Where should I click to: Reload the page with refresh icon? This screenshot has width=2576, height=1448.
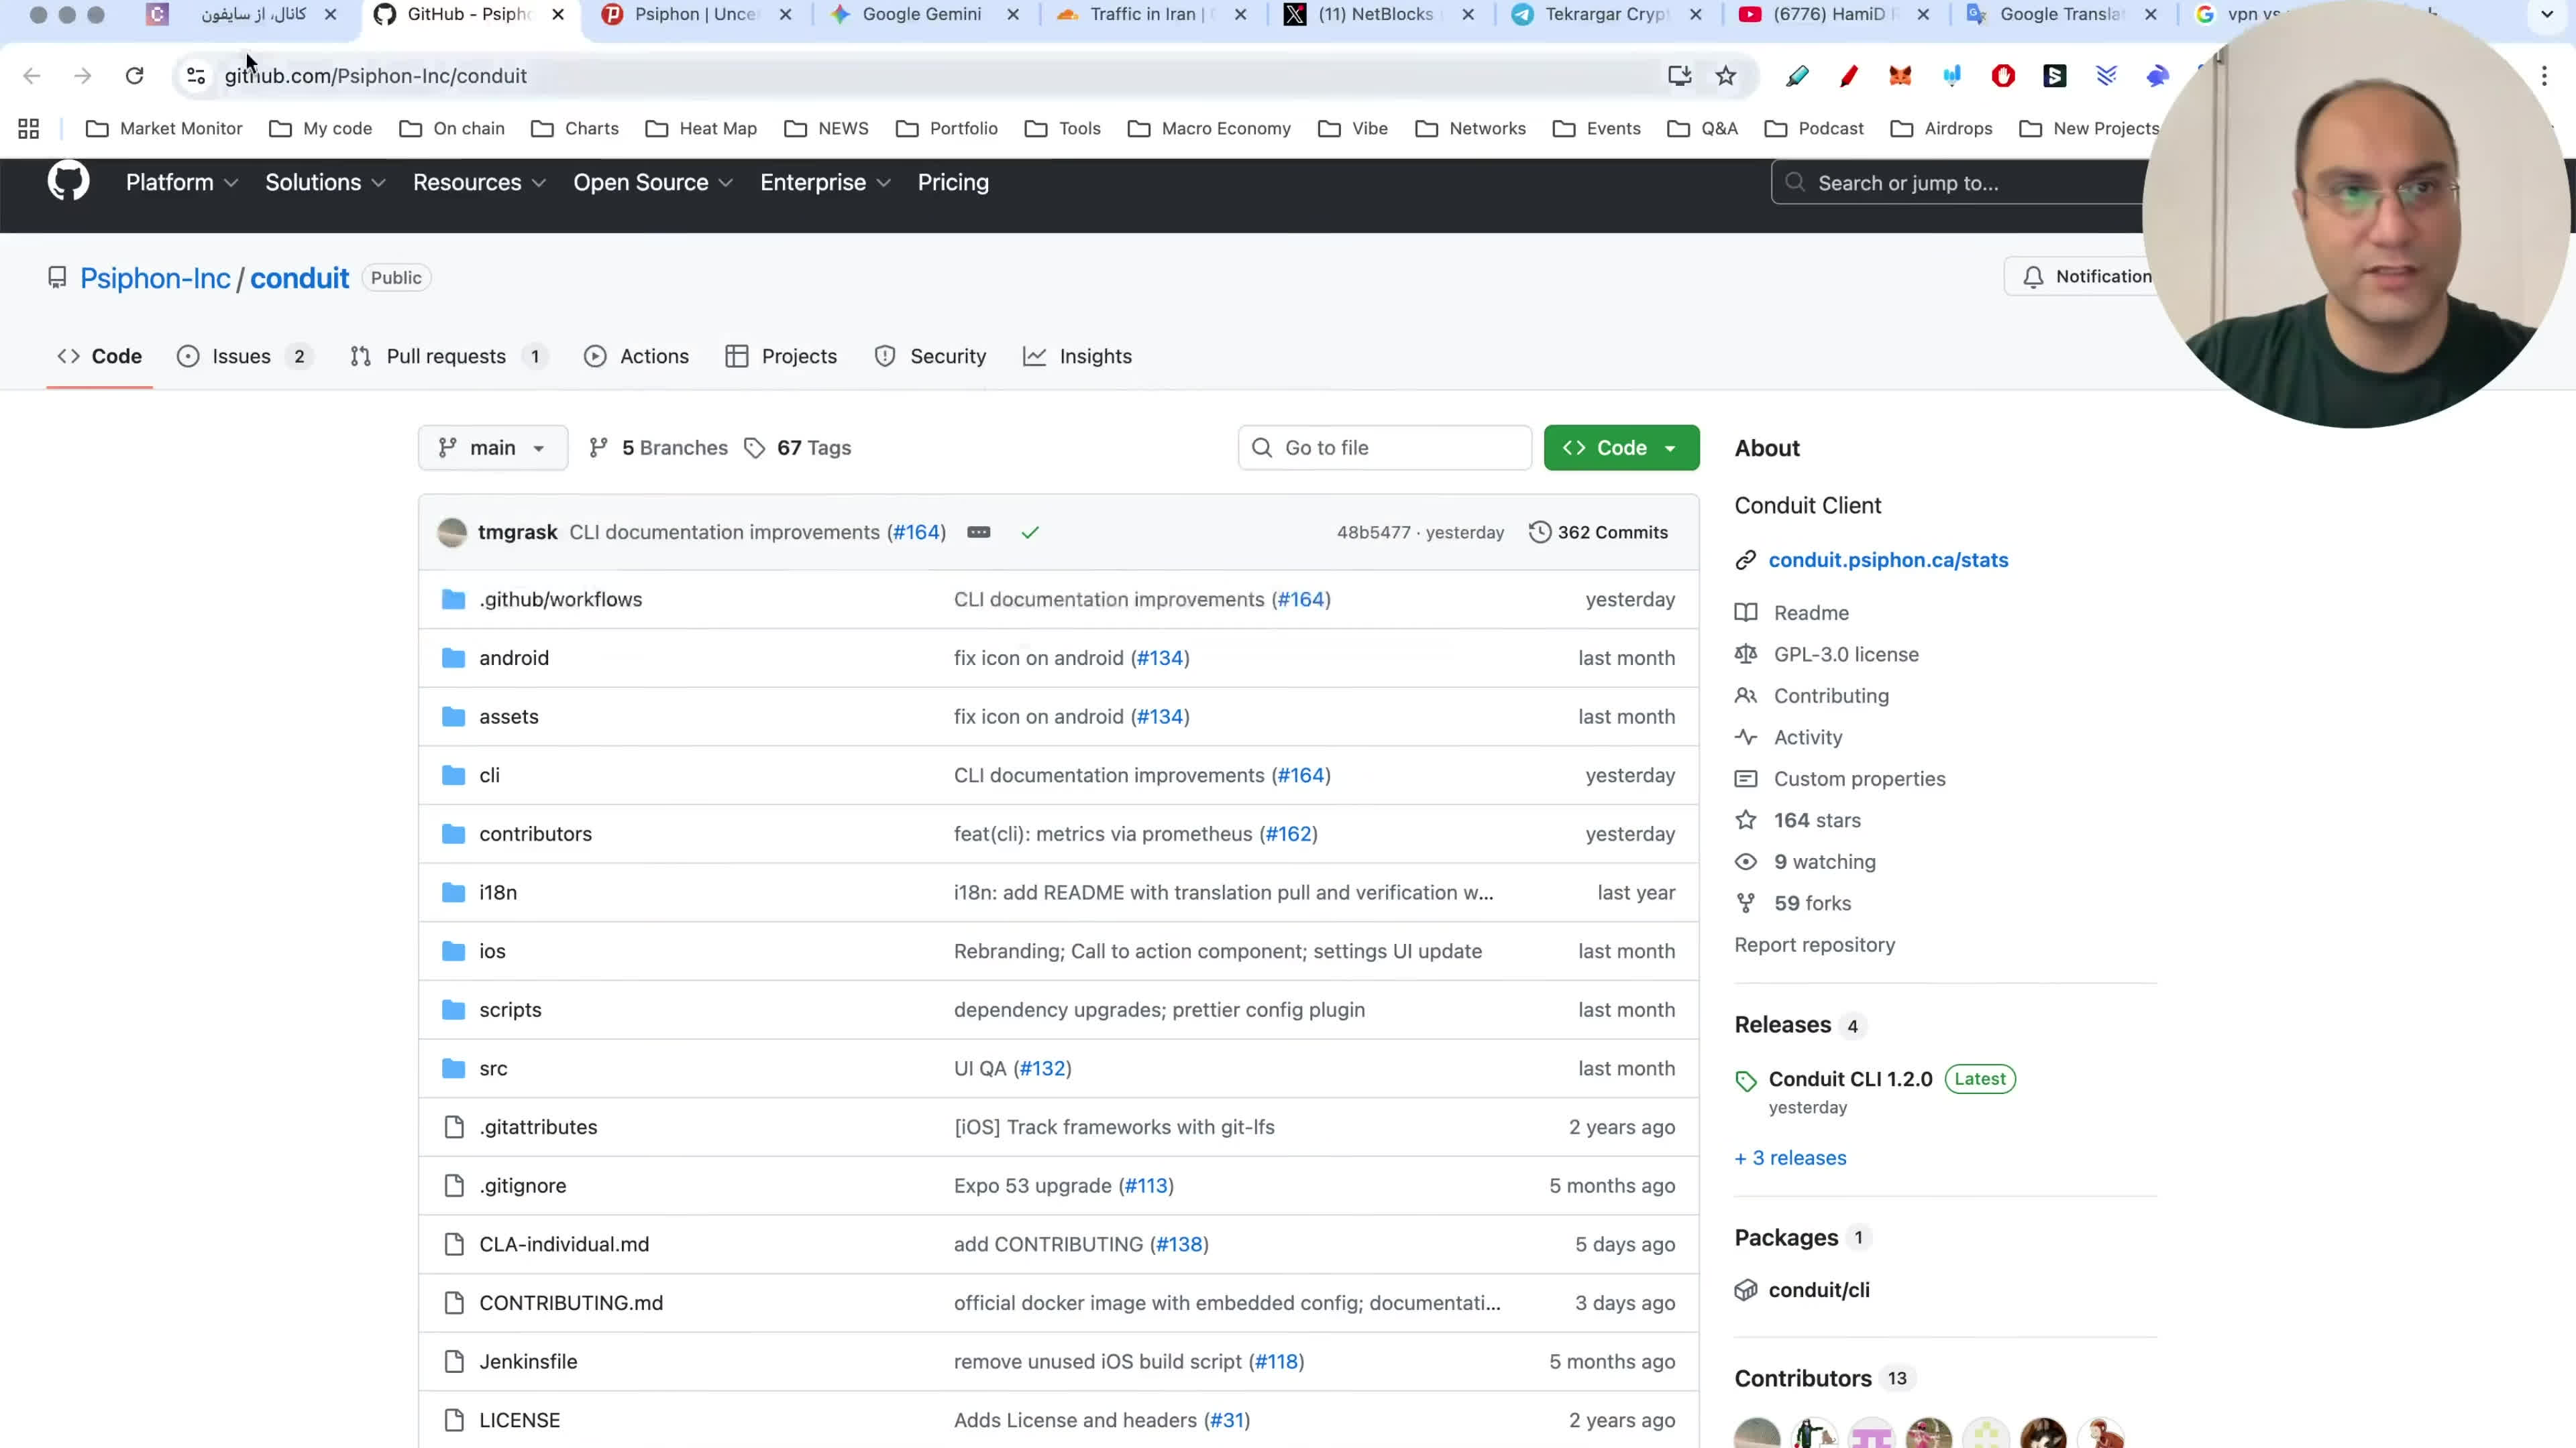click(x=134, y=76)
